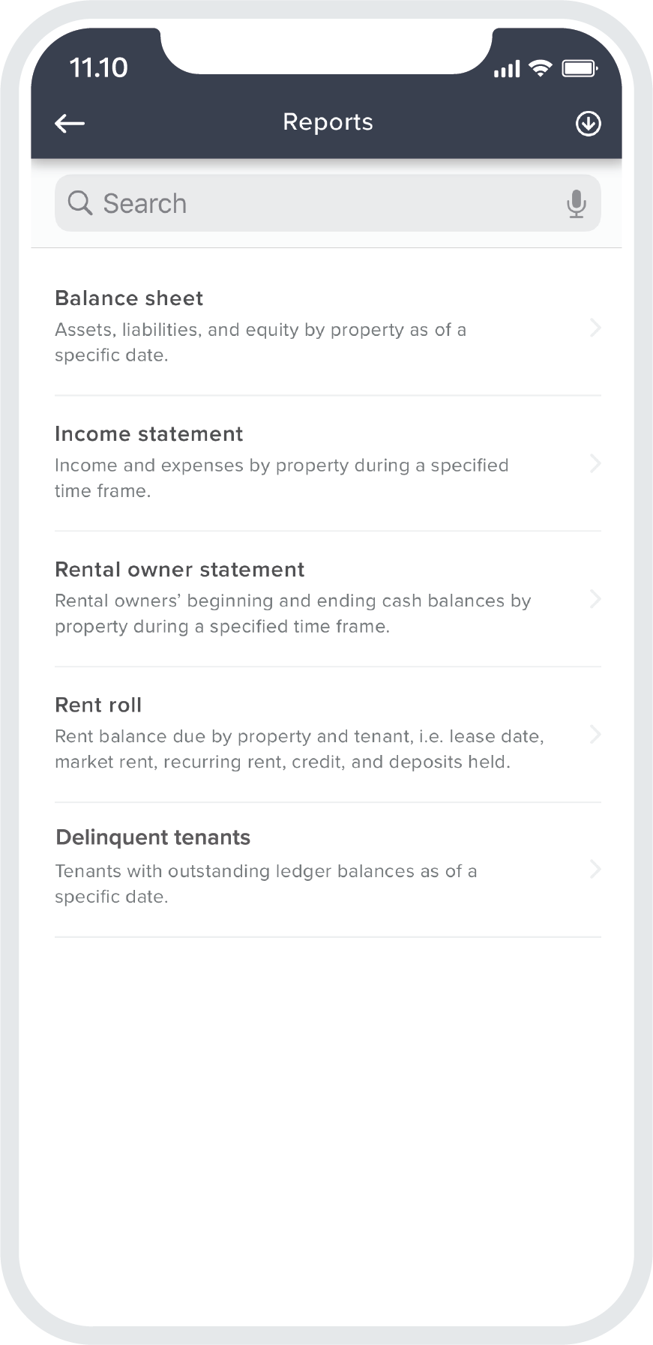
Task: Expand Income statement with its chevron
Action: pos(595,463)
